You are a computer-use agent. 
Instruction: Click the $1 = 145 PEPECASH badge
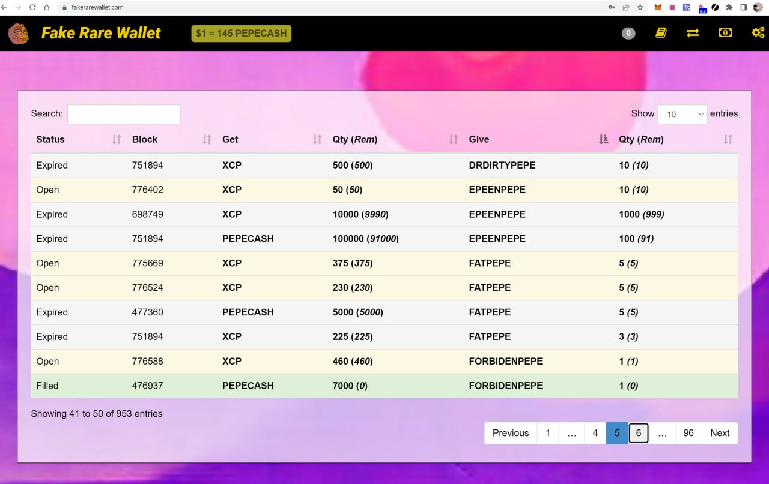click(242, 34)
